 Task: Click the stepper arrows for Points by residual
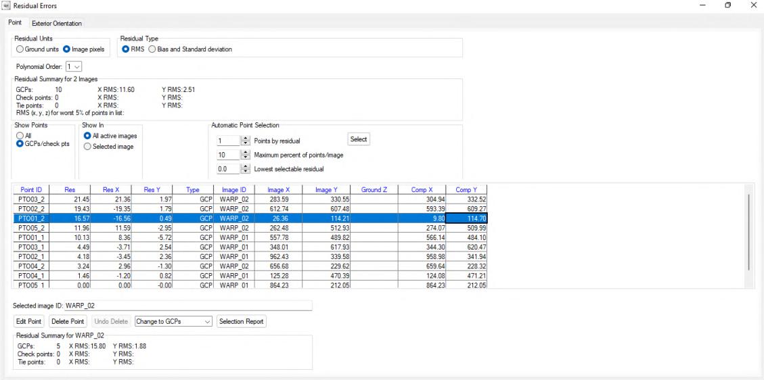point(246,141)
